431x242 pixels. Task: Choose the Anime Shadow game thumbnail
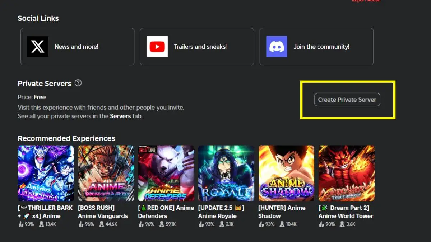click(x=286, y=173)
